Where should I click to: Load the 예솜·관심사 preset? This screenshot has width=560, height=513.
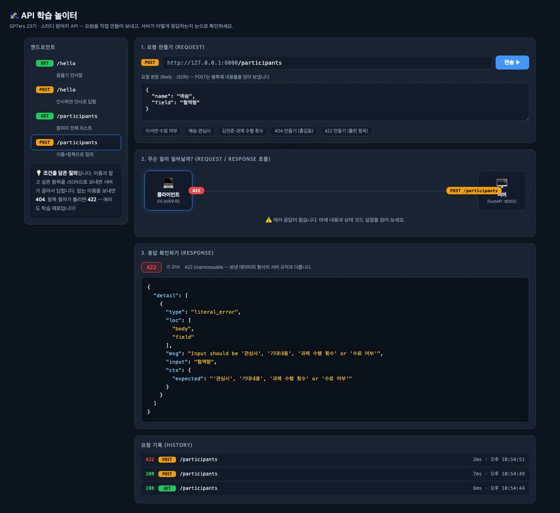point(200,131)
